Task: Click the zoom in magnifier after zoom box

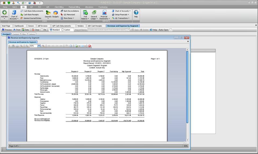Action: 43,46
